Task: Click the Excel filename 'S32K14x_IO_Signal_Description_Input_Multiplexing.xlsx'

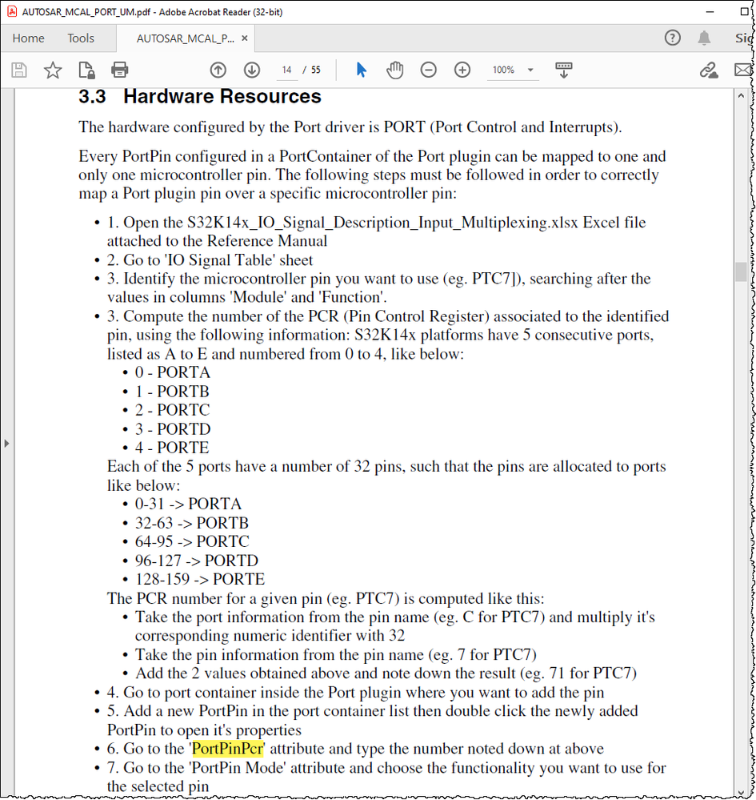Action: (382, 223)
